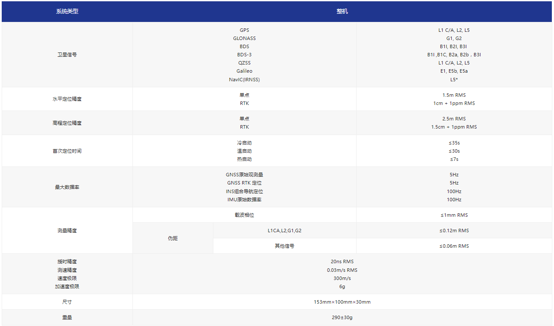Click the 水平定位精度 row label
554x326 pixels.
tap(67, 99)
